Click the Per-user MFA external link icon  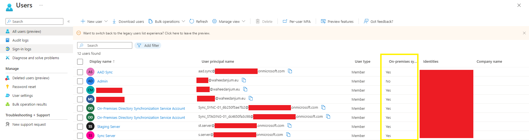[285, 21]
